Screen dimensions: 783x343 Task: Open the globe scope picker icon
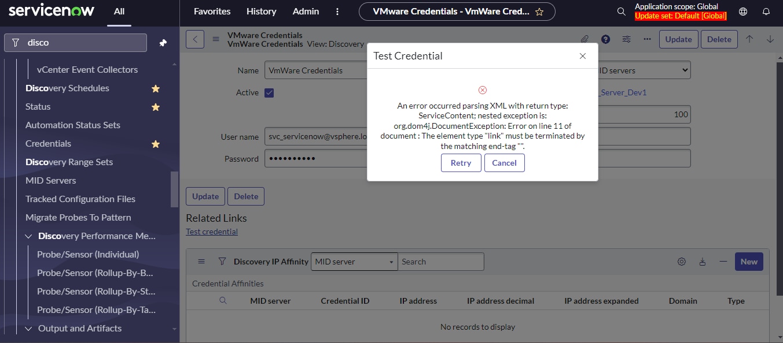click(743, 12)
